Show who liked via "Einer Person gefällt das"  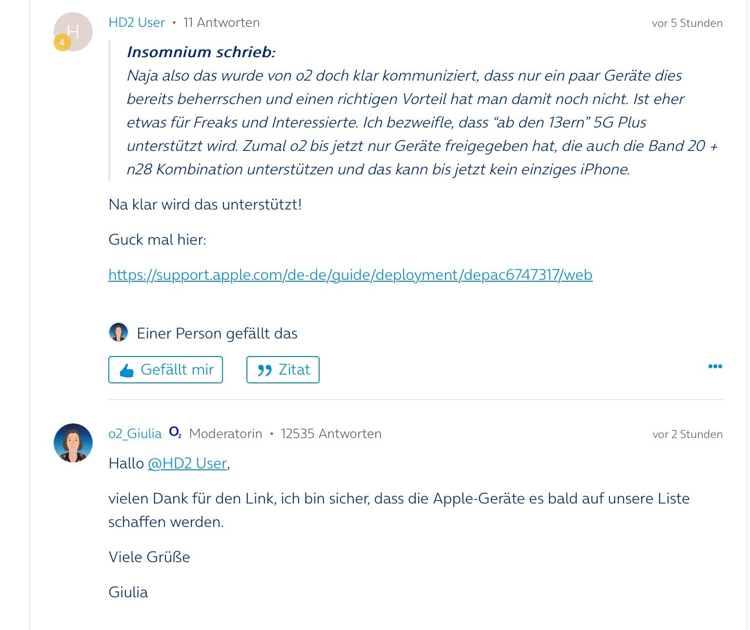(x=217, y=334)
